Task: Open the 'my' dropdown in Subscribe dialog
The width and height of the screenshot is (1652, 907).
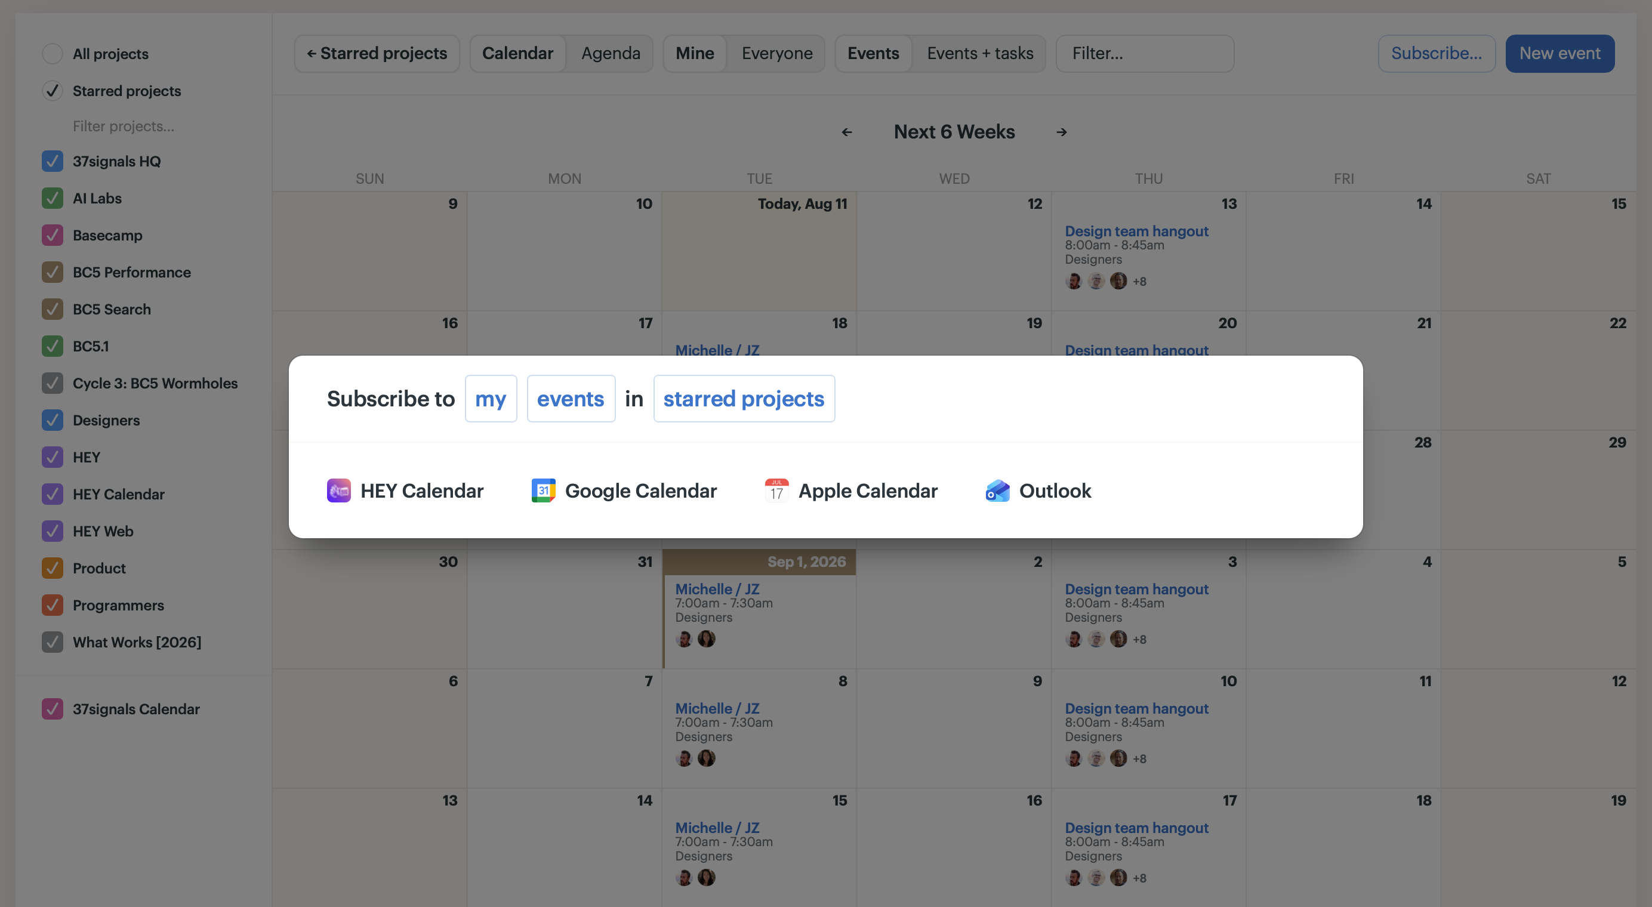Action: (491, 399)
